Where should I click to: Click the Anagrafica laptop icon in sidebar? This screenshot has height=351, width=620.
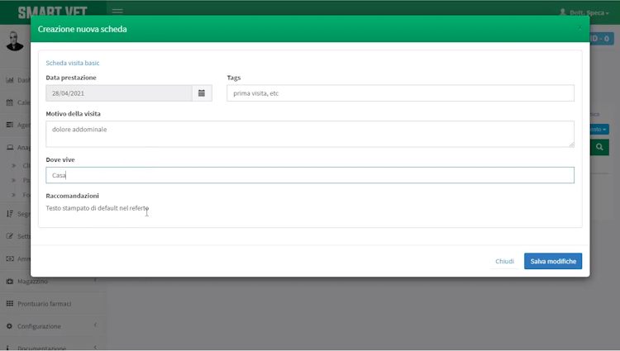[10, 147]
